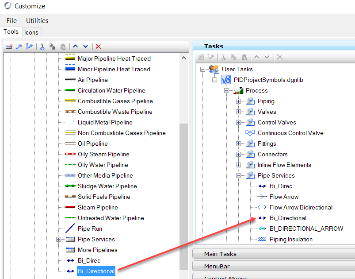Click the New Toolbox icon in the Tools toolbar
This screenshot has width=355, height=279.
coord(9,46)
